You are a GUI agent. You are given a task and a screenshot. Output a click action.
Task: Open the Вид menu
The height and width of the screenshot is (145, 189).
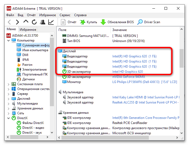click(20, 15)
